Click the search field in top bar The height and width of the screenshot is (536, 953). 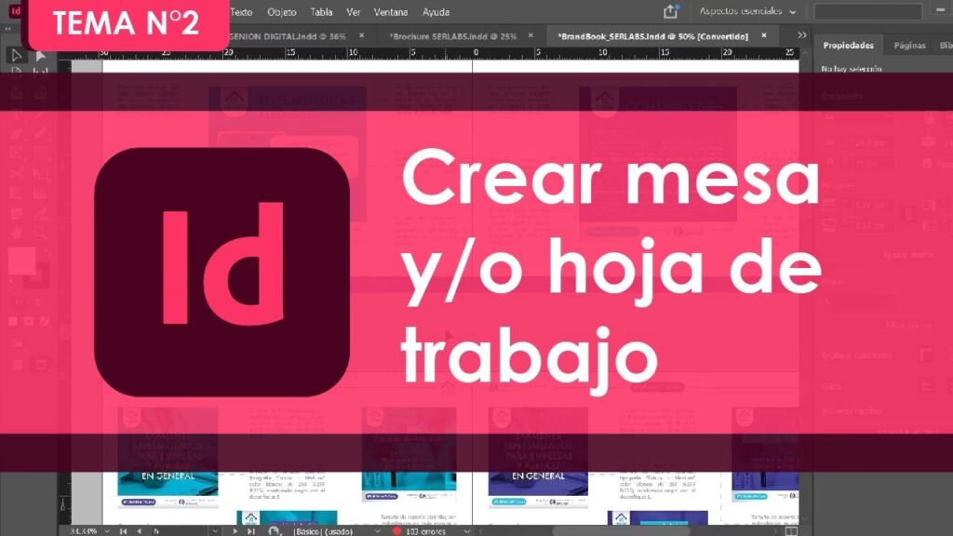tap(867, 12)
